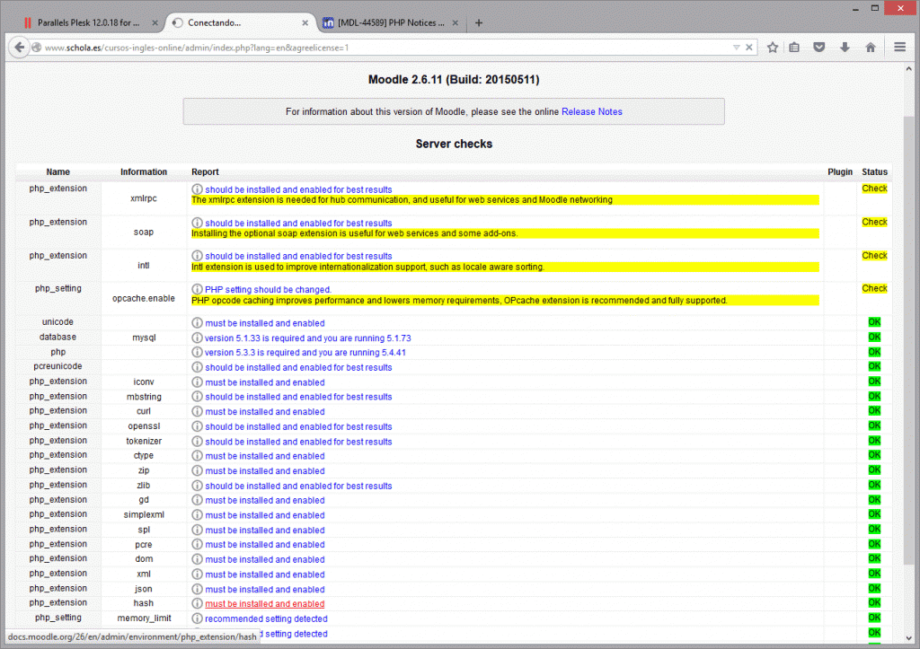Open a new browser tab
This screenshot has height=649, width=920.
[x=479, y=22]
